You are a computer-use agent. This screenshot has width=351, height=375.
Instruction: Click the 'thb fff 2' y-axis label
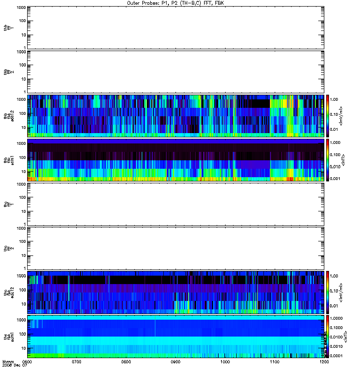8,72
